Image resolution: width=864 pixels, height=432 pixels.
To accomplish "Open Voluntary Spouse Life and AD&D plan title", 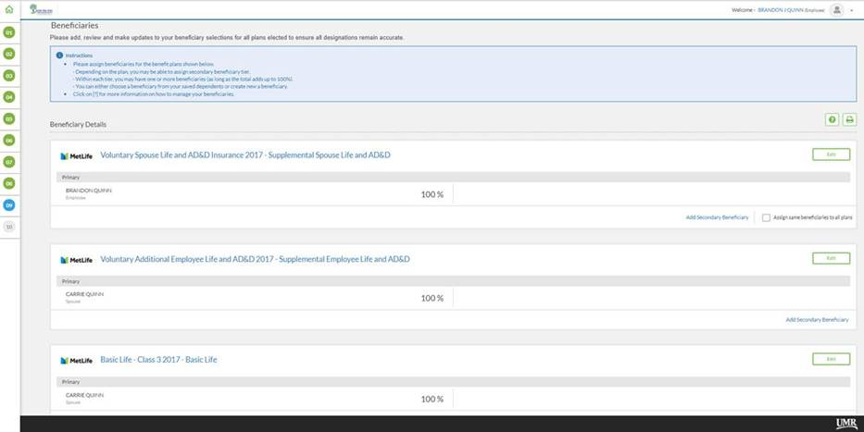I will point(244,154).
